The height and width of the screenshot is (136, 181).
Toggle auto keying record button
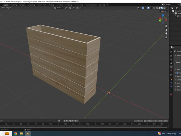click(x=59, y=121)
